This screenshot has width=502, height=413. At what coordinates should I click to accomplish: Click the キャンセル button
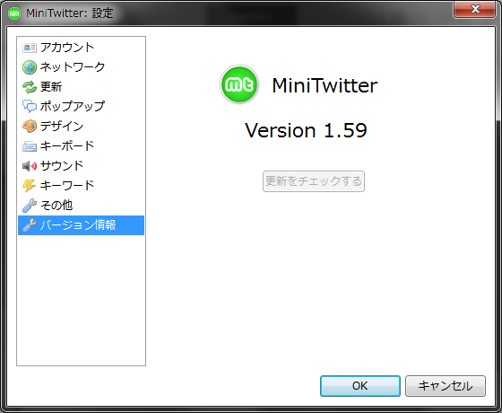click(x=446, y=386)
